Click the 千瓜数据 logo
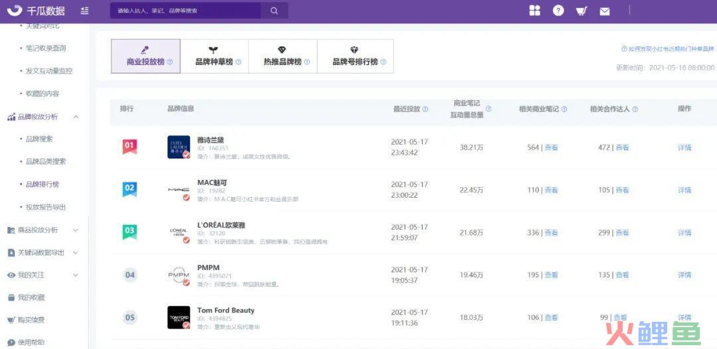Image resolution: width=717 pixels, height=349 pixels. 36,11
